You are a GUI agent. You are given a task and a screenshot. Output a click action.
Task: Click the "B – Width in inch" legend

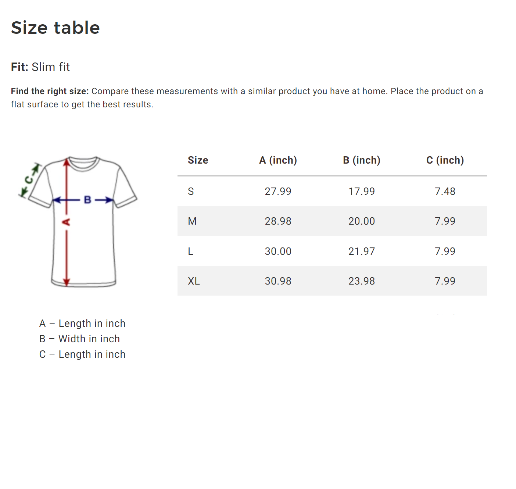(80, 339)
